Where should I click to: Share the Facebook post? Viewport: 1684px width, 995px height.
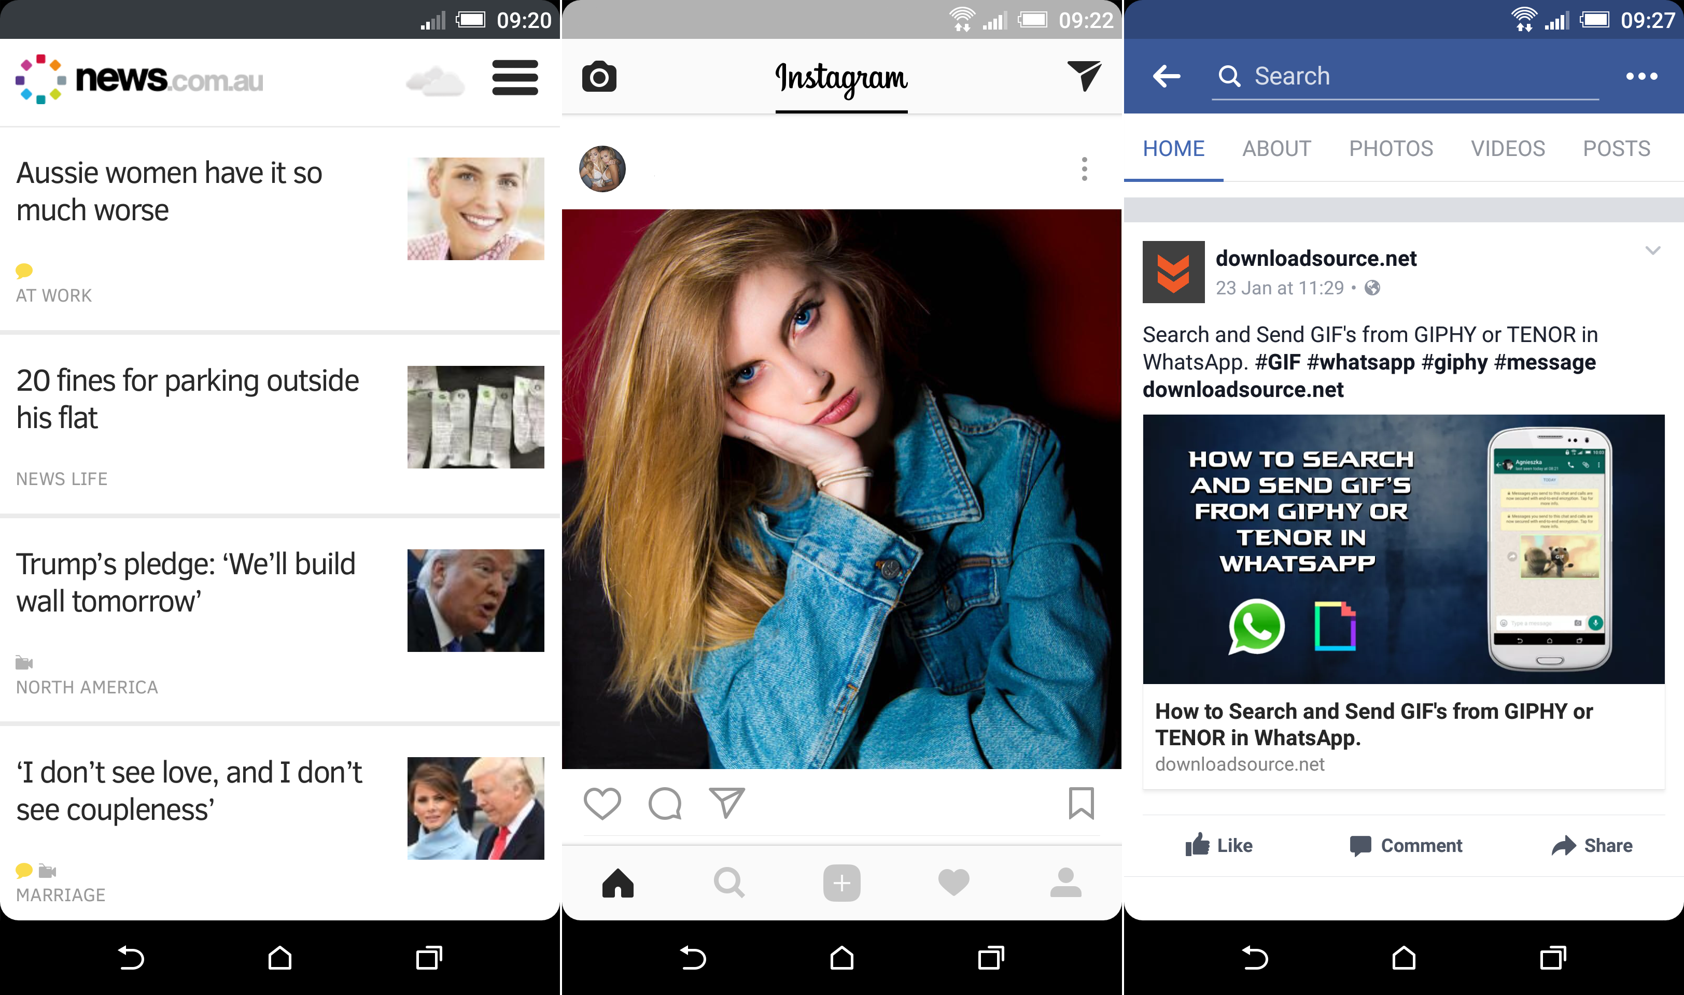pos(1591,845)
